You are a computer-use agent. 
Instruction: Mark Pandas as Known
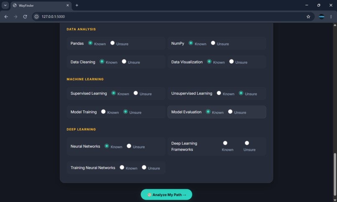(x=90, y=43)
